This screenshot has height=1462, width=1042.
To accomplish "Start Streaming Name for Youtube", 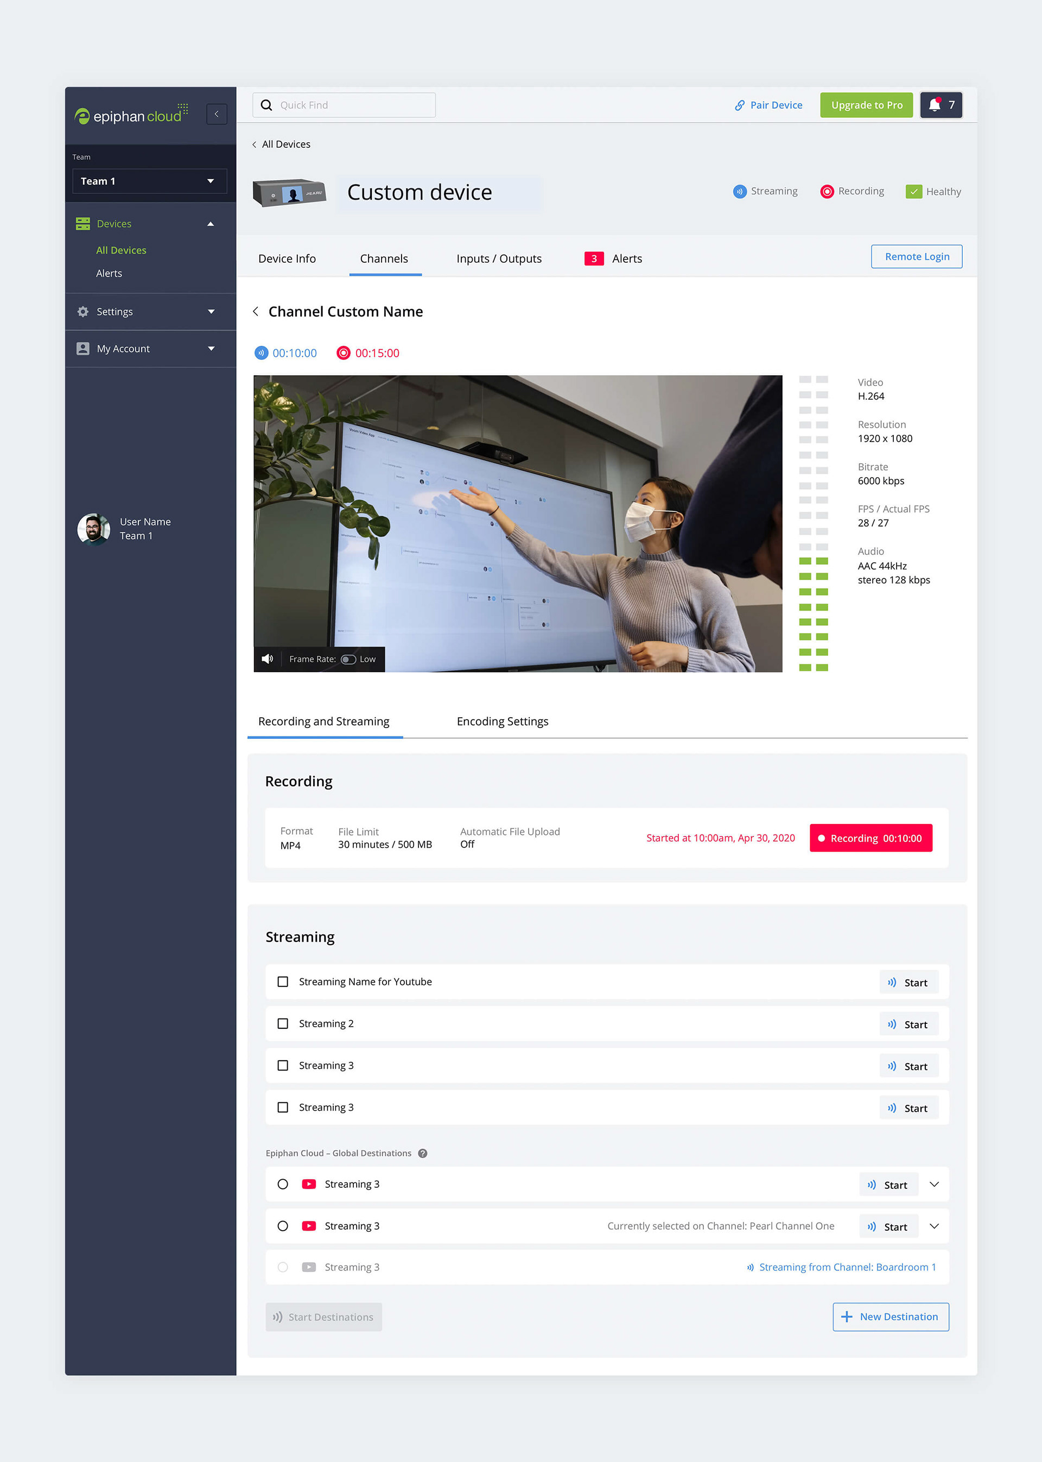I will click(908, 983).
